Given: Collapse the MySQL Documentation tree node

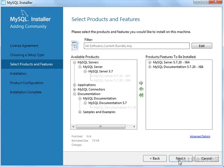Looking at the screenshot, I should tap(80, 98).
